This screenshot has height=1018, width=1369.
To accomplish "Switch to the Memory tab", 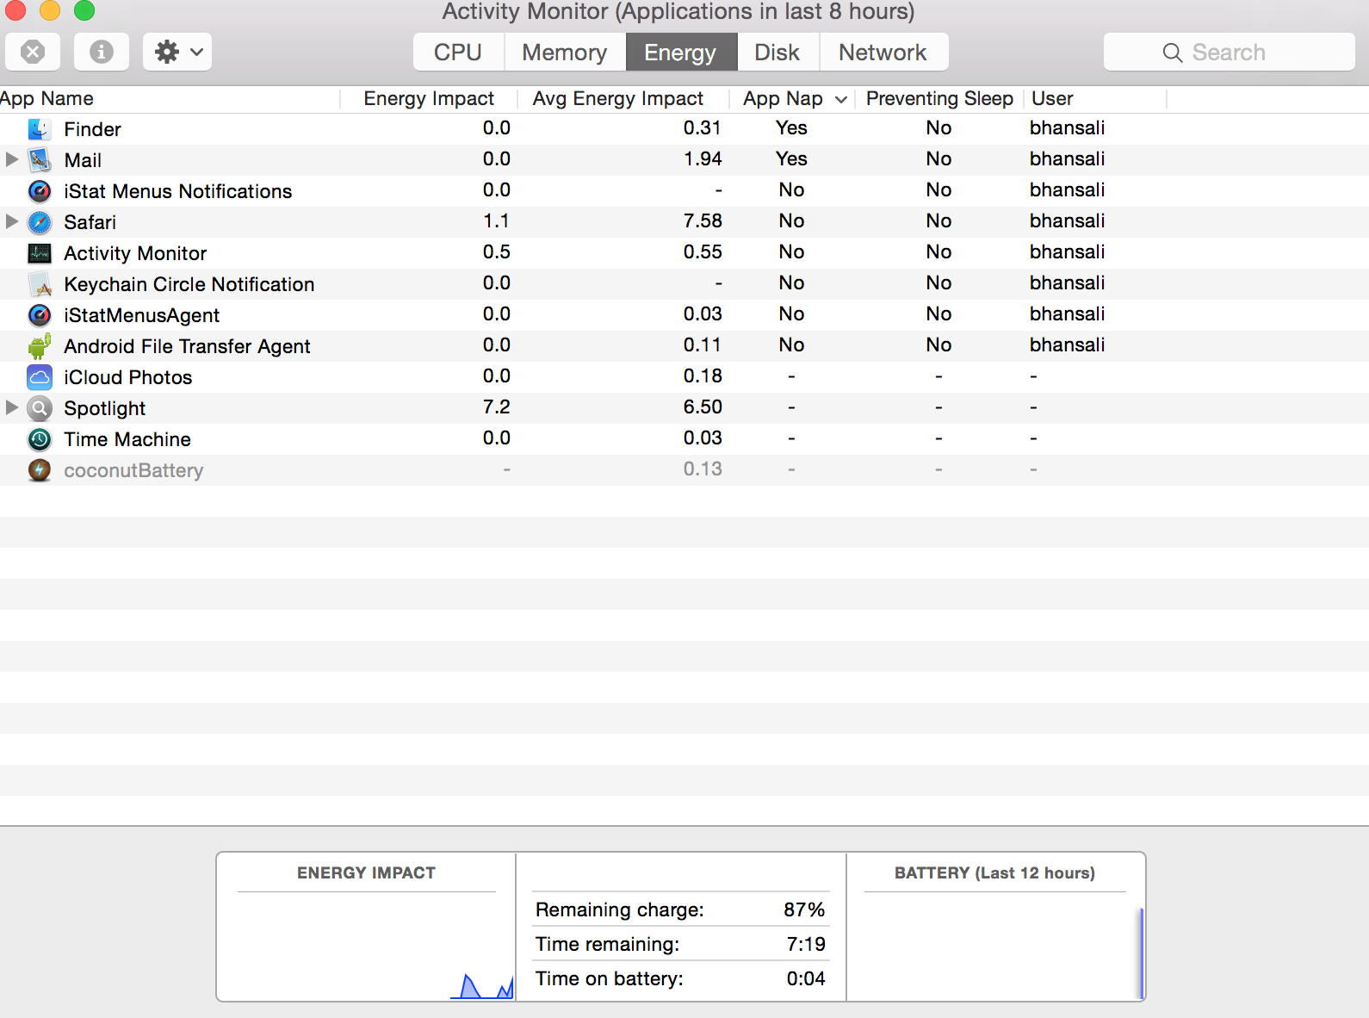I will (565, 53).
